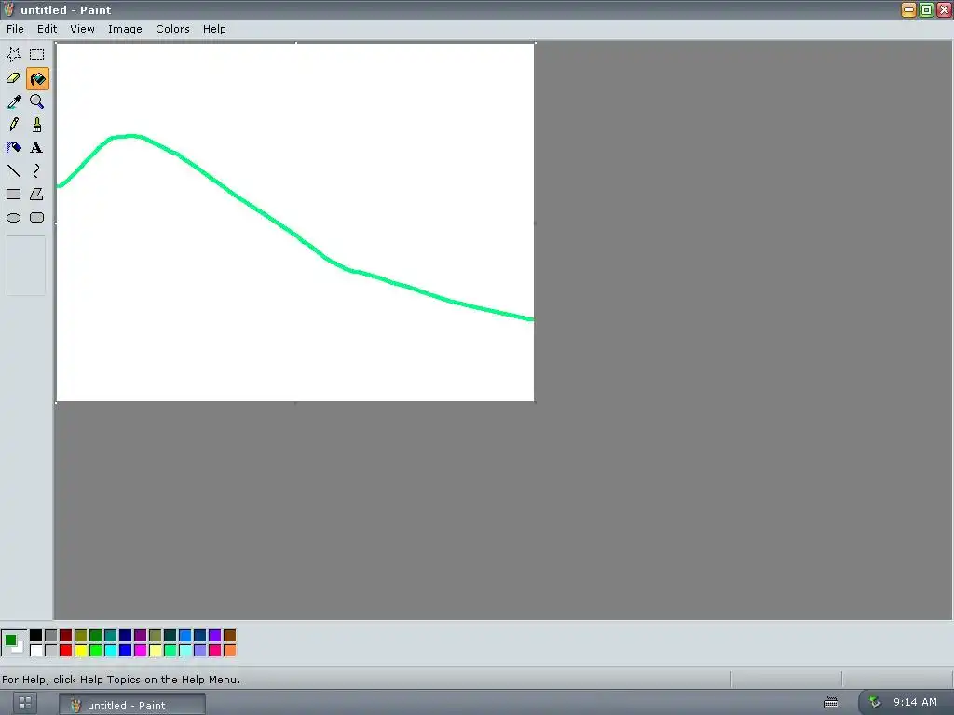Minimize the Paint window

(908, 9)
